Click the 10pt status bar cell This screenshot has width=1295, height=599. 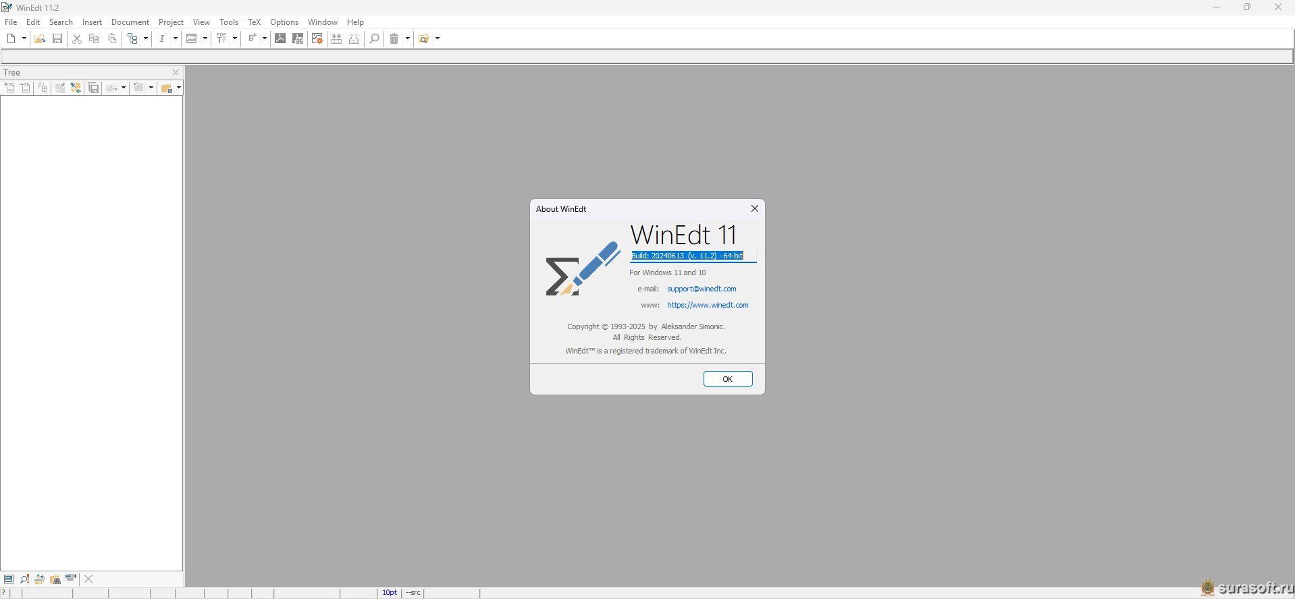390,593
